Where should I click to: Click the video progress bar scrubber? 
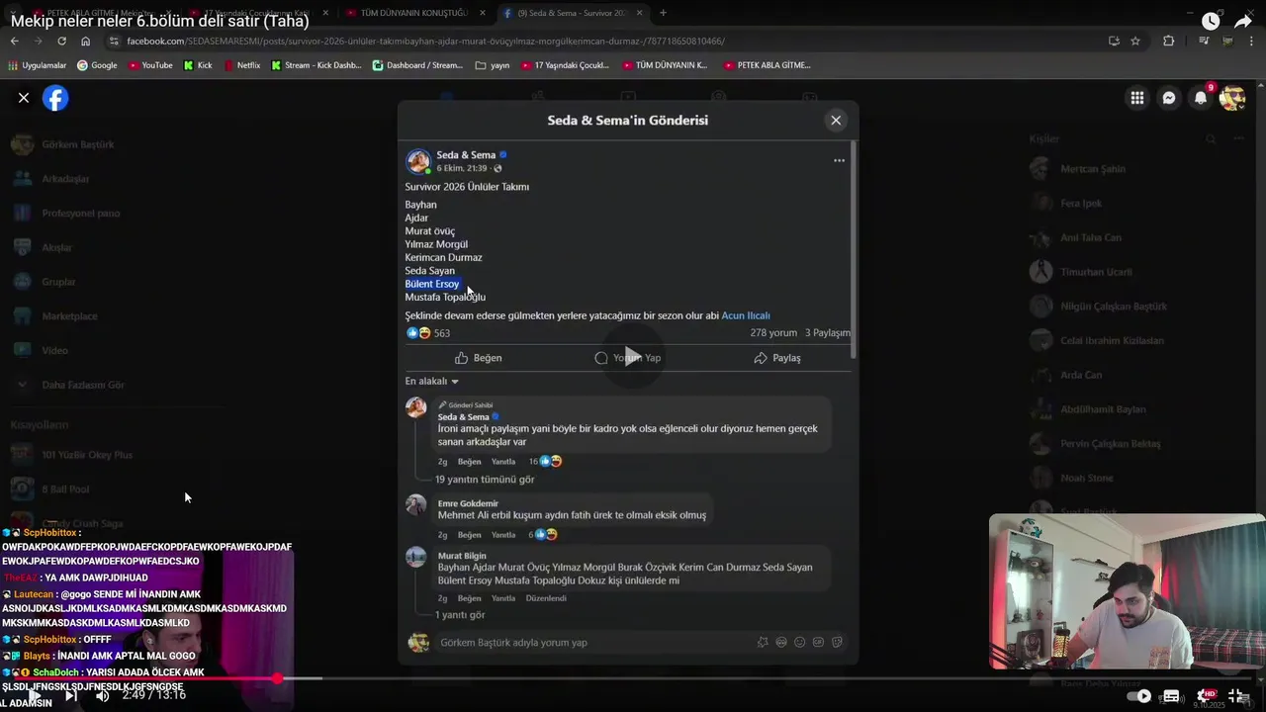coord(278,678)
